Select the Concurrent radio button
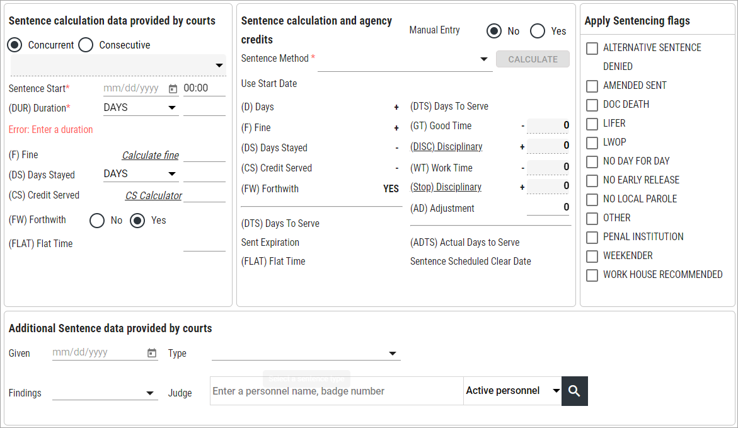738x428 pixels. [x=14, y=45]
